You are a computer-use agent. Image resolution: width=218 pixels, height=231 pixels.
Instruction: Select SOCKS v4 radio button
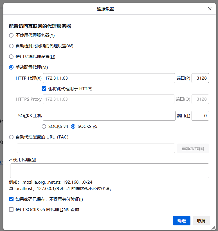tap(44, 126)
